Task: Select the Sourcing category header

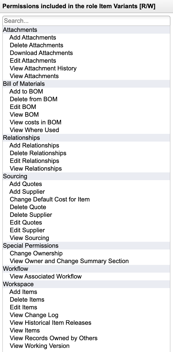Action: pos(15,176)
